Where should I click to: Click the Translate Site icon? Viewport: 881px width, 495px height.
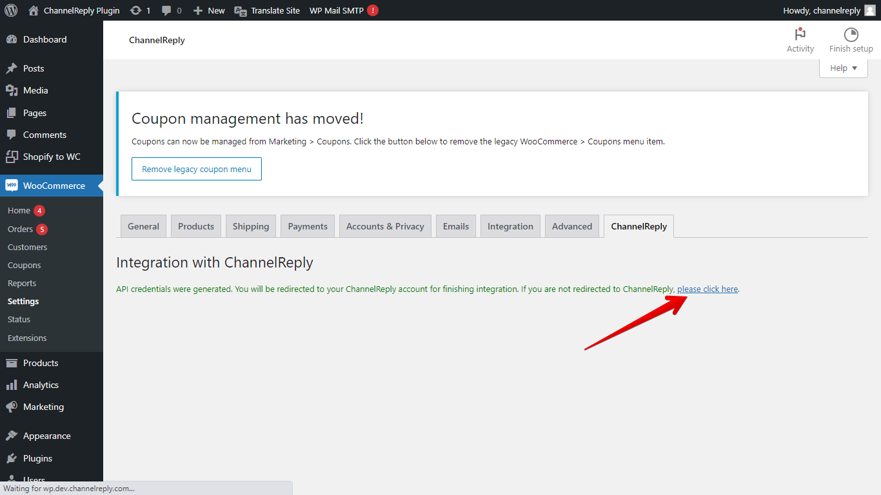click(241, 10)
